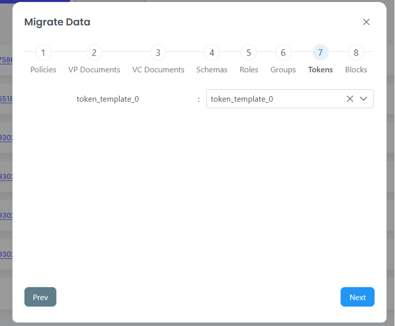Click the number 8 step circle

coord(356,53)
